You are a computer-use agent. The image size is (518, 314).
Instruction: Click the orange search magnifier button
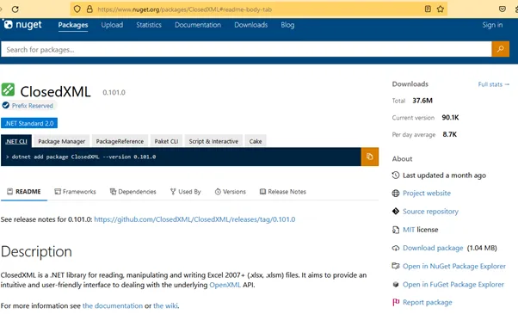tap(501, 49)
